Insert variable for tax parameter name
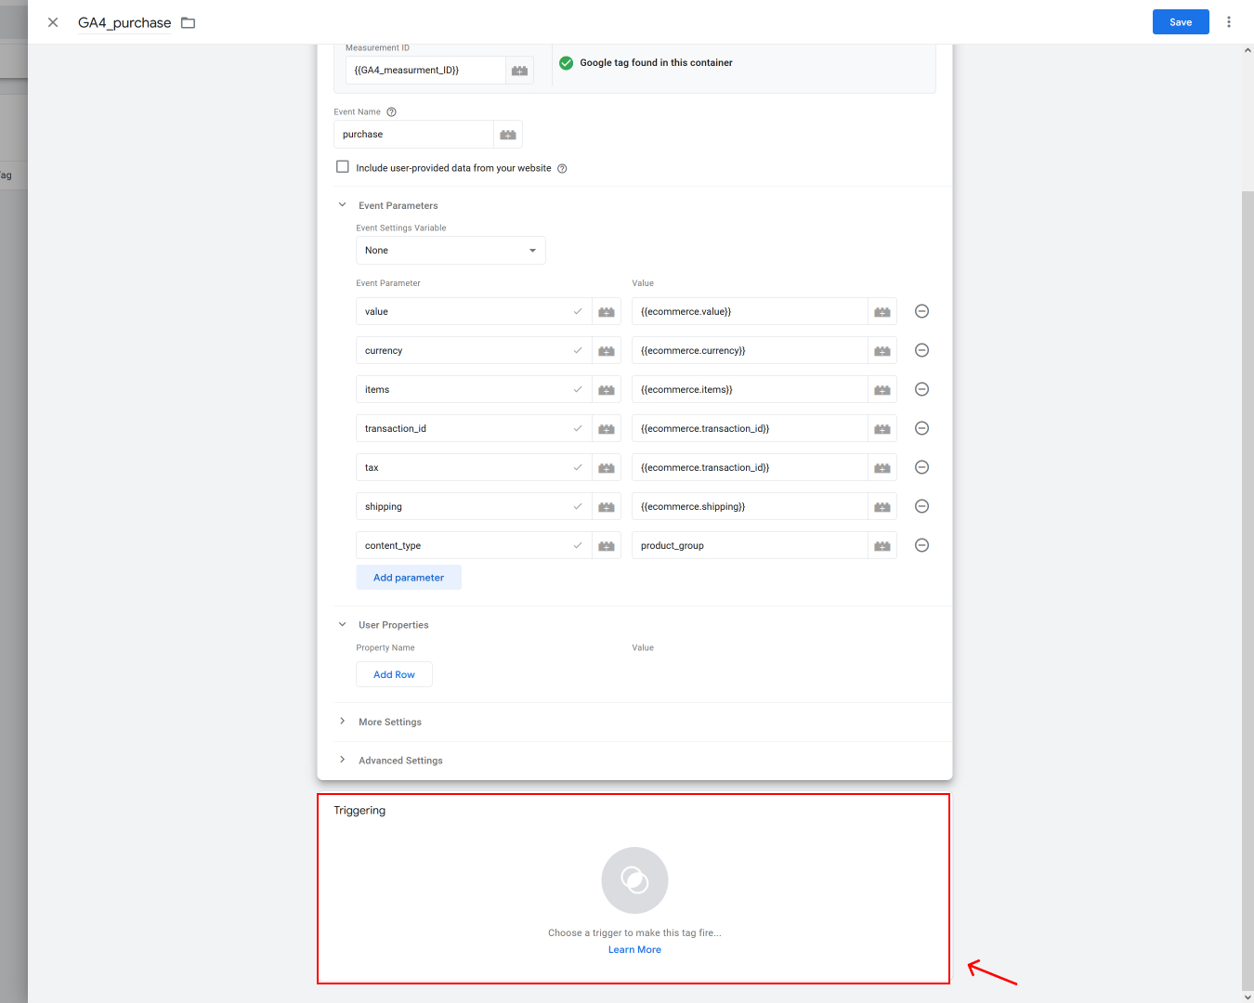This screenshot has width=1254, height=1003. click(x=607, y=468)
